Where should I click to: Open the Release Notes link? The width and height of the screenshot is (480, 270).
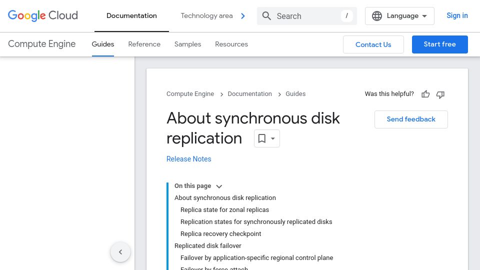189,159
